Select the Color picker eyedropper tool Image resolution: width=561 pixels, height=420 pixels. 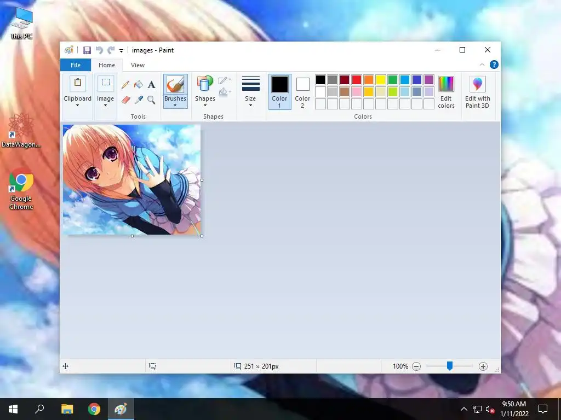click(x=139, y=100)
